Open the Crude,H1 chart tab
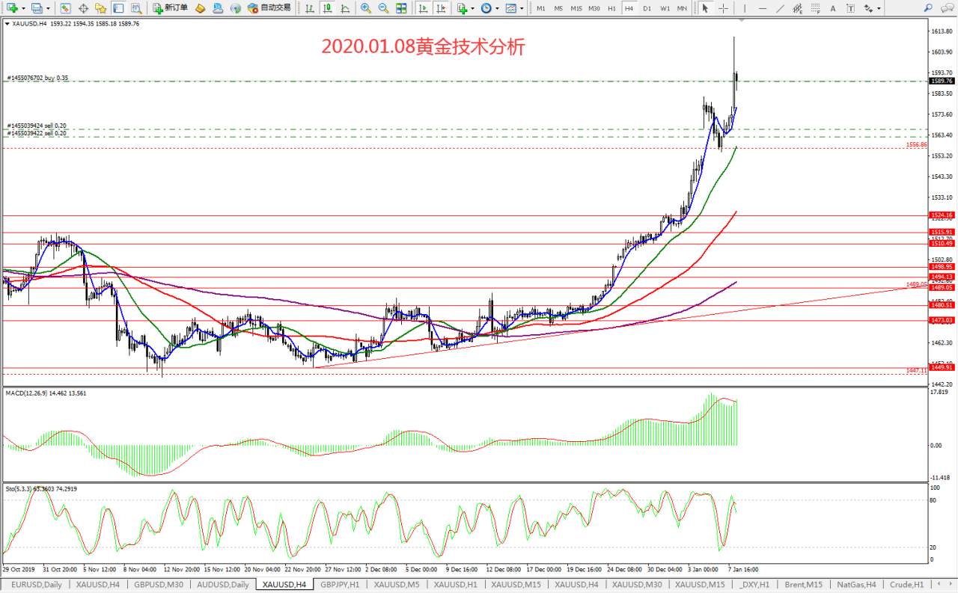Screen dimensions: 958x593 tap(906, 584)
